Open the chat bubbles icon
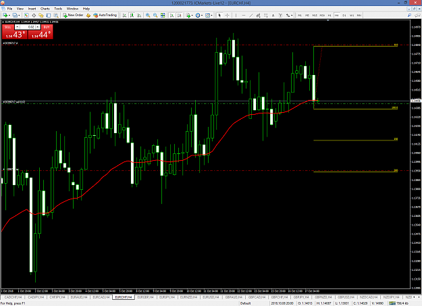This screenshot has width=422, height=306. 417,16
